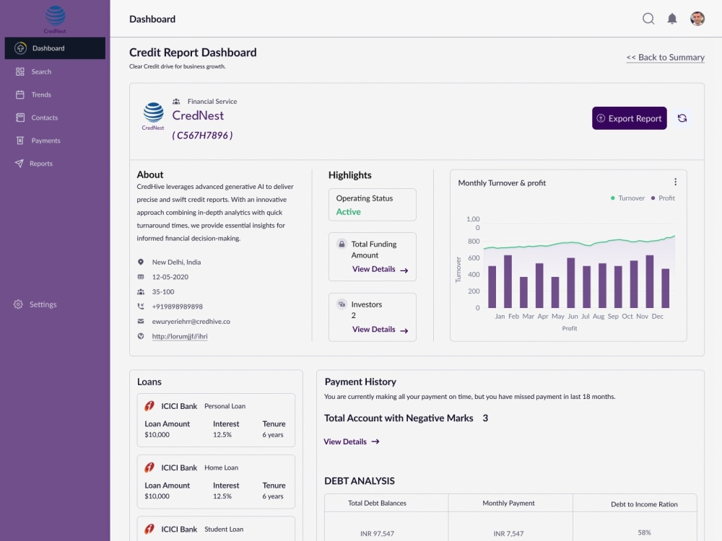Expand Investors details with View Details arrow
The width and height of the screenshot is (722, 541).
[x=372, y=329]
